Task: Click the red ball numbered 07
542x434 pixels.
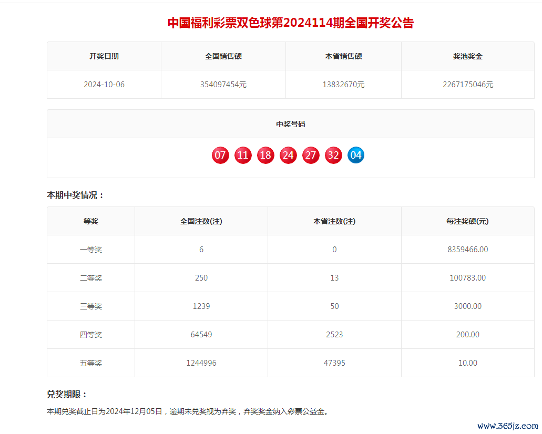Action: 220,155
